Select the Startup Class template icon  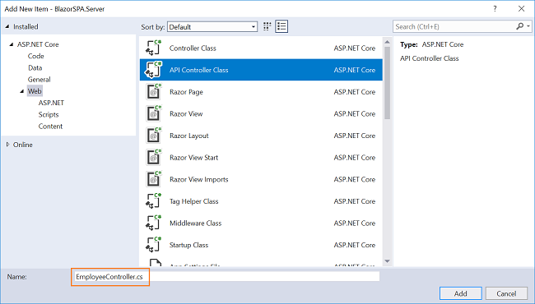(x=154, y=245)
